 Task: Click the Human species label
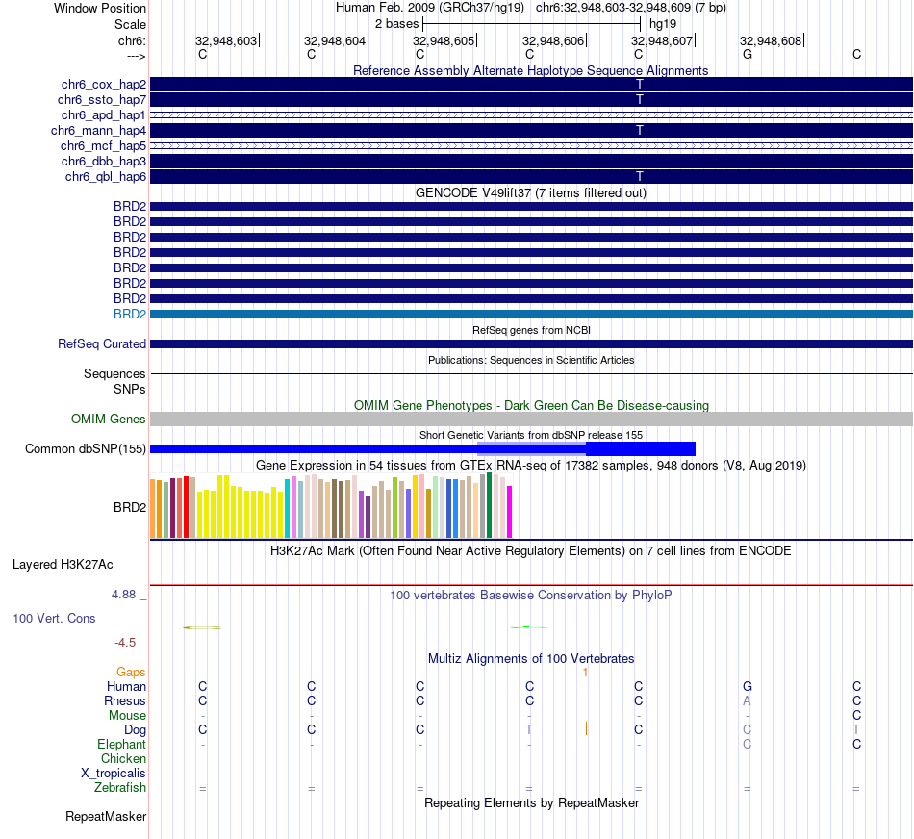tap(126, 687)
